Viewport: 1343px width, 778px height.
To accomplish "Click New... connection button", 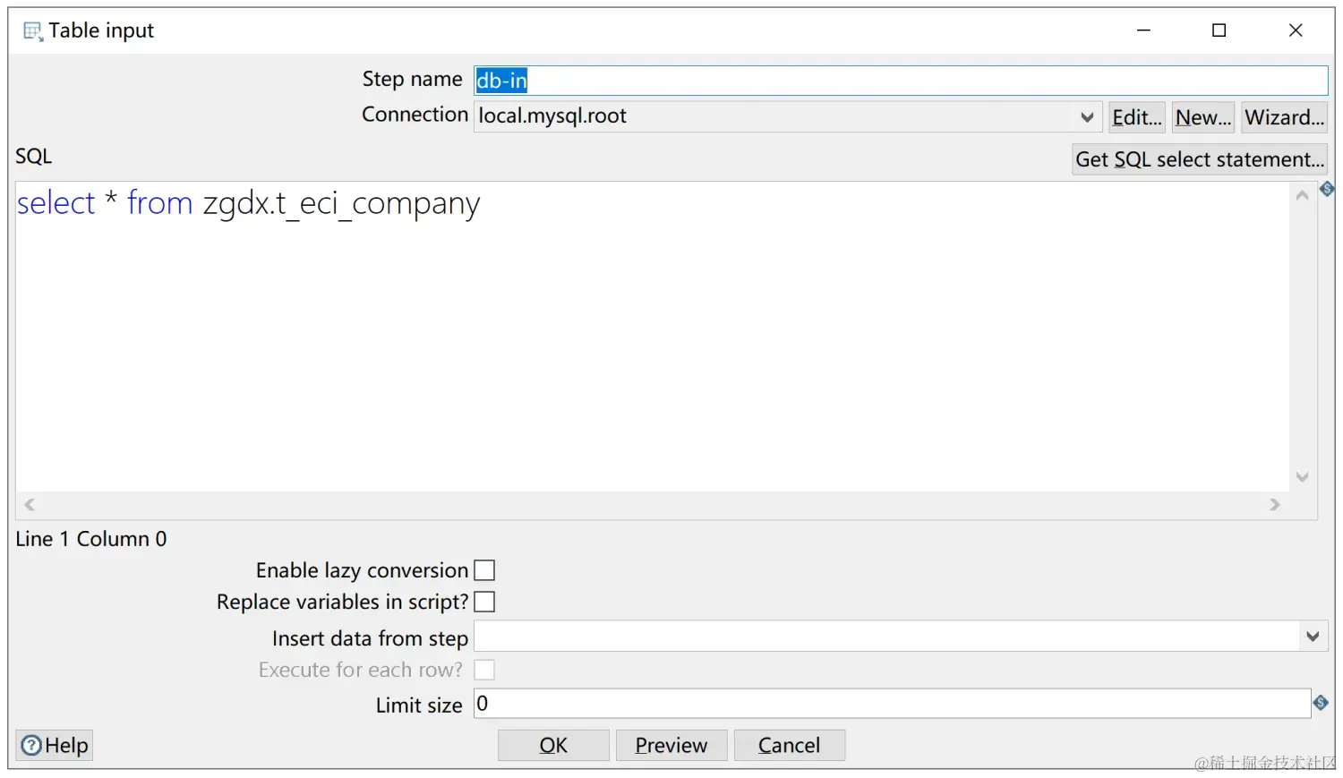I will [x=1203, y=117].
